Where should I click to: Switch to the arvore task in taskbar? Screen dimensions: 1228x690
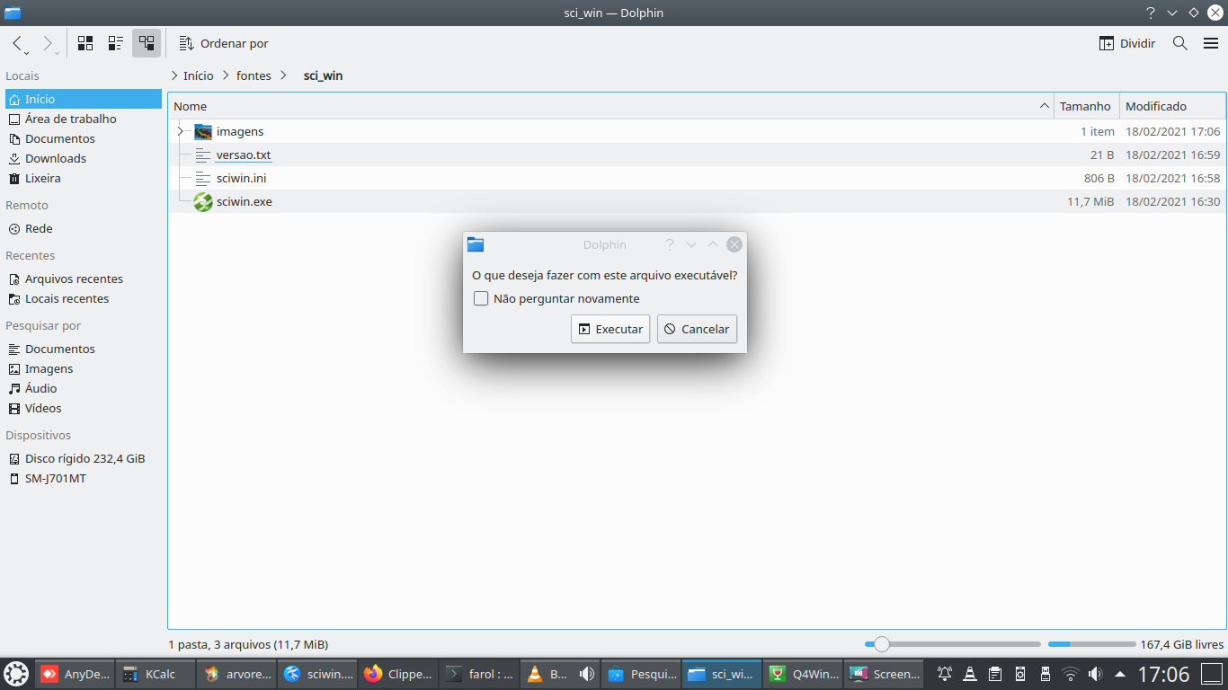point(236,674)
